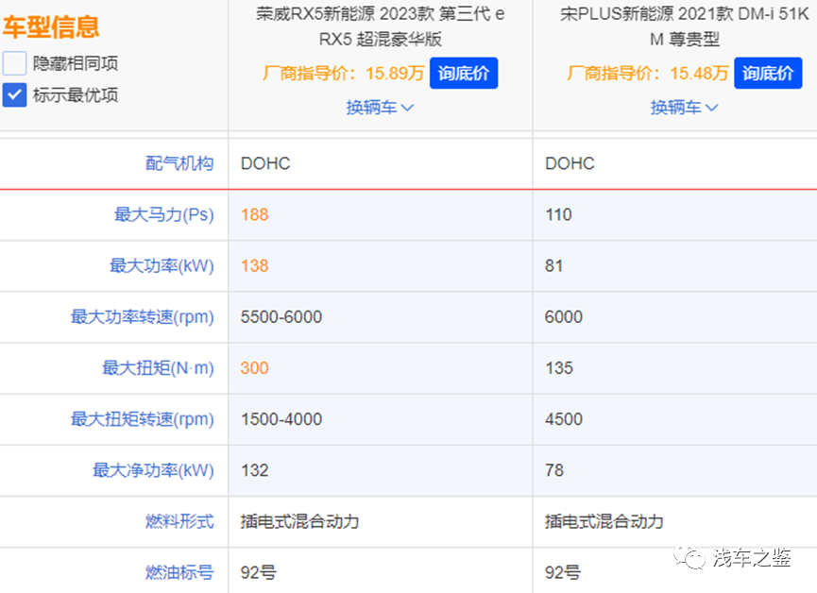817x593 pixels.
Task: Click the 配气机构 row label
Action: click(179, 163)
